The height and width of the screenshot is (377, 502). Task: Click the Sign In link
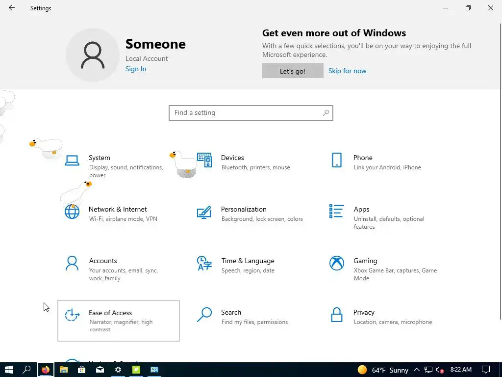[136, 69]
